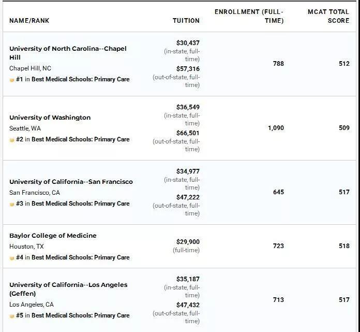This screenshot has width=360, height=332.
Task: Click the badge icon next to #3 ranking
Action: [12, 204]
